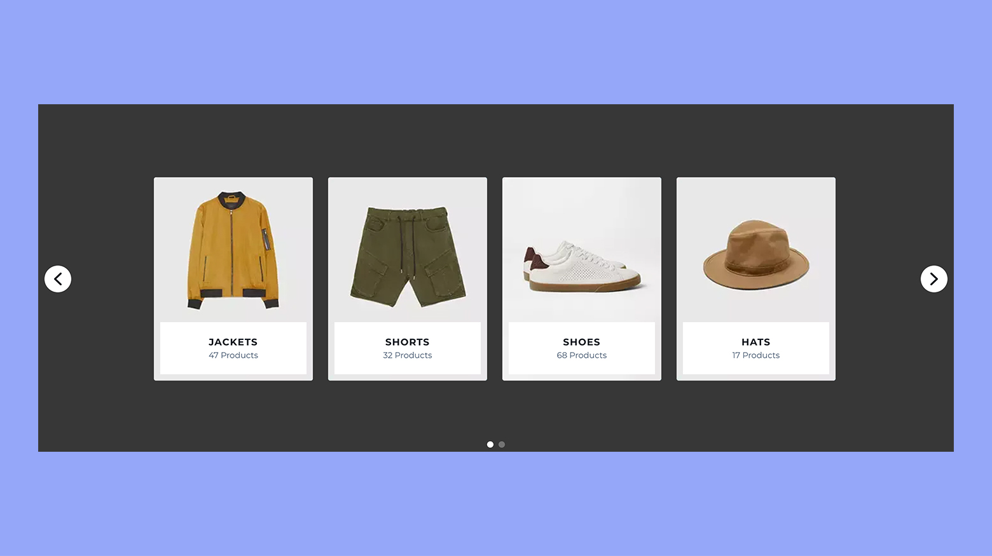
Task: Click the 68 Products link under Shoes
Action: tap(581, 355)
